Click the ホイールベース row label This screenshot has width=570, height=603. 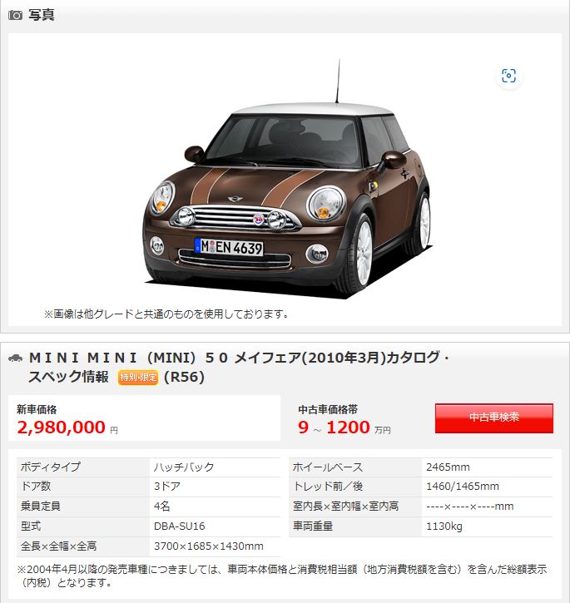(x=328, y=467)
